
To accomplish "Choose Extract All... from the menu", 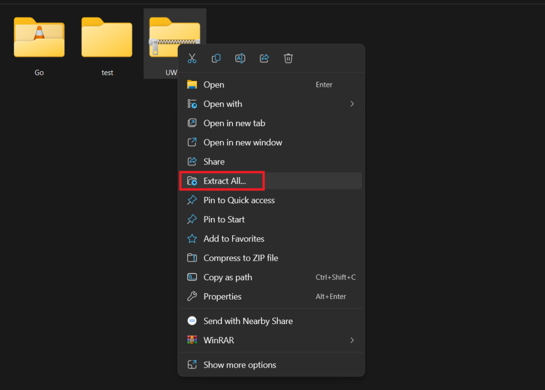I will point(225,181).
